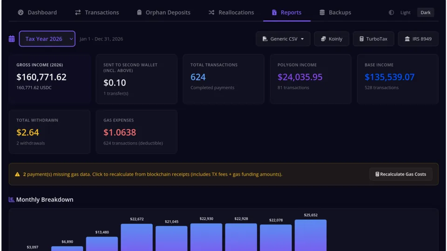
Task: Open the Backups tab
Action: coord(335,13)
